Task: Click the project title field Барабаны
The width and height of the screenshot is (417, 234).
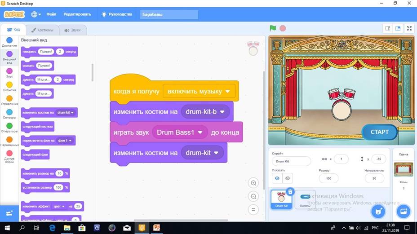Action: [x=169, y=14]
